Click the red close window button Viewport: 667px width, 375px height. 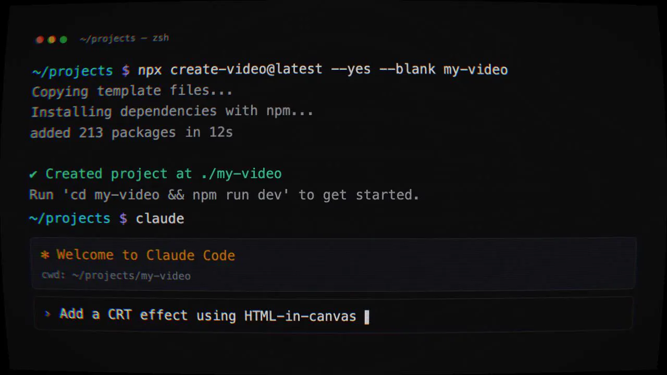coord(40,40)
